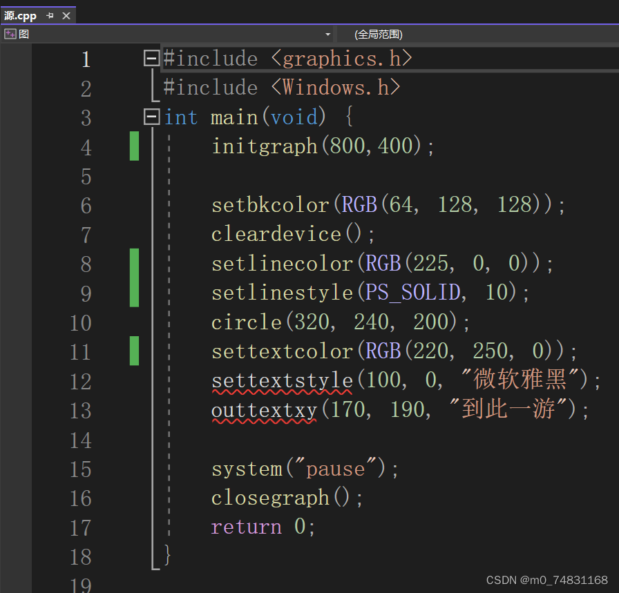Click on graphics.h in the first include
Viewport: 619px width, 593px height.
point(342,59)
